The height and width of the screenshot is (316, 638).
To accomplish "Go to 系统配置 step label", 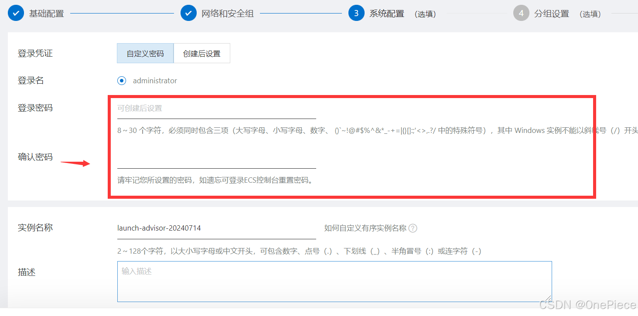I will [387, 14].
